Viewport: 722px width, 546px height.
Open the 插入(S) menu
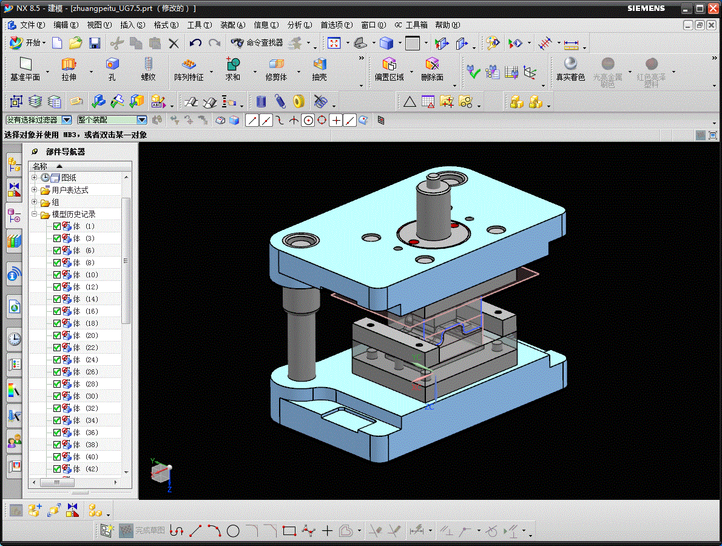[132, 25]
